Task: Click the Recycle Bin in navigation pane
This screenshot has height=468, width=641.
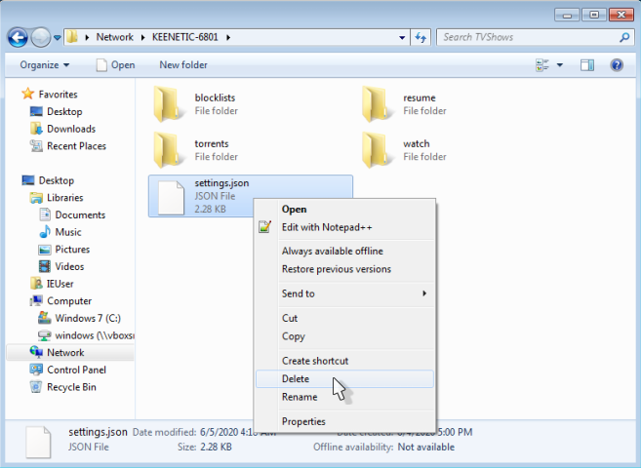Action: click(70, 387)
